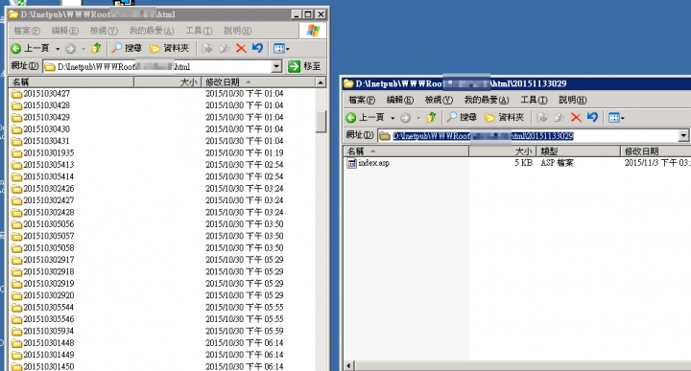Open Views button in right window toolbar
The image size is (691, 371).
(x=616, y=118)
